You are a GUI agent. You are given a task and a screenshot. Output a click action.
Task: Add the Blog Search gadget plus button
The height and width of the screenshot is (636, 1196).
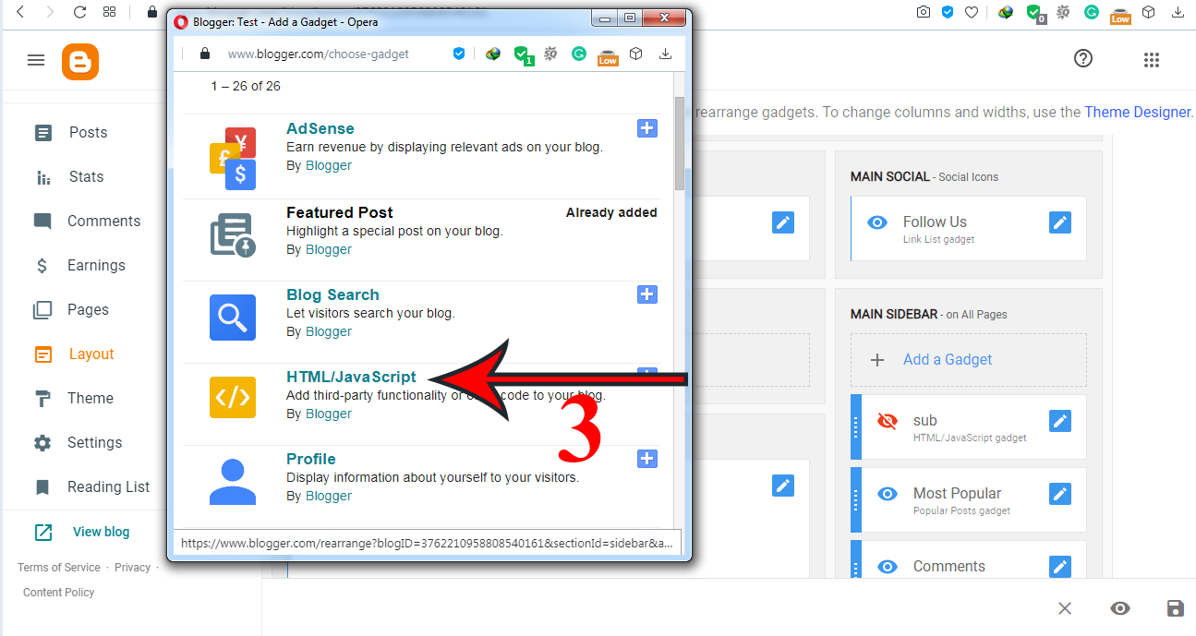[647, 294]
